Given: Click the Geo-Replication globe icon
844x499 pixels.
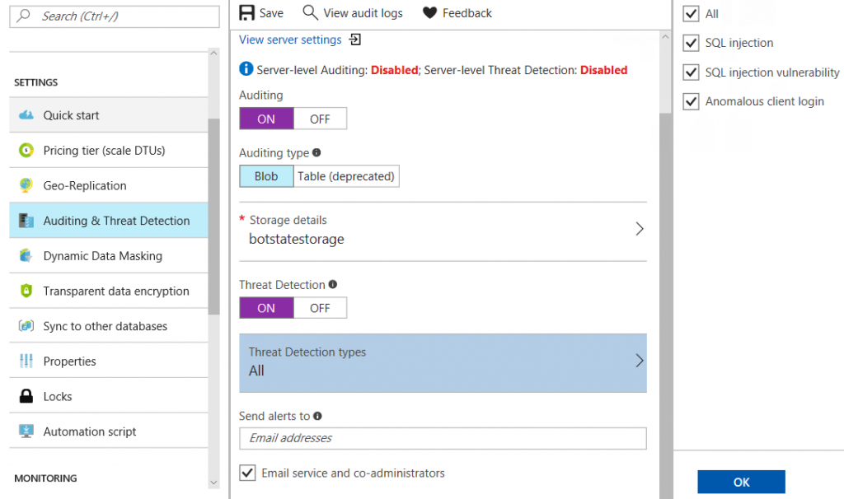Looking at the screenshot, I should click(x=26, y=186).
